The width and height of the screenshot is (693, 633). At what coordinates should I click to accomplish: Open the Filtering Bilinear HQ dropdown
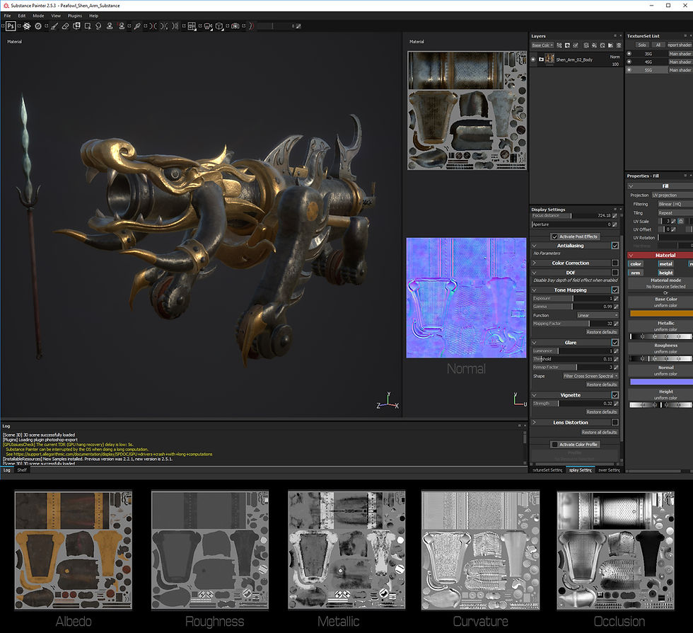[x=675, y=204]
